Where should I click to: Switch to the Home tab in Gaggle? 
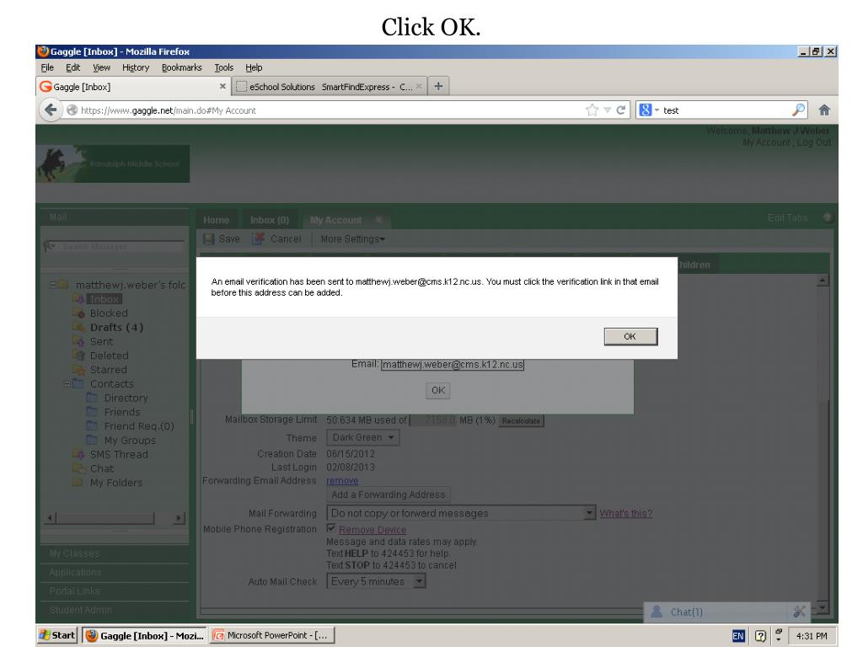pyautogui.click(x=216, y=220)
